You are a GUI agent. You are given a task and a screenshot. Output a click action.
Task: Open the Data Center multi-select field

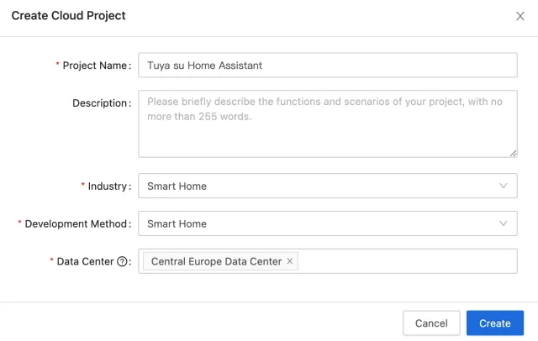(403, 262)
